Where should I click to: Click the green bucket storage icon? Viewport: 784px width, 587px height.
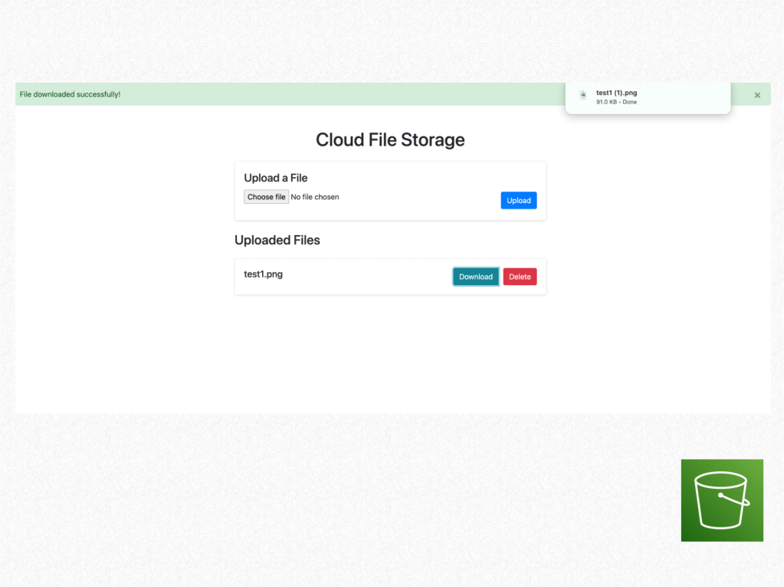point(721,500)
